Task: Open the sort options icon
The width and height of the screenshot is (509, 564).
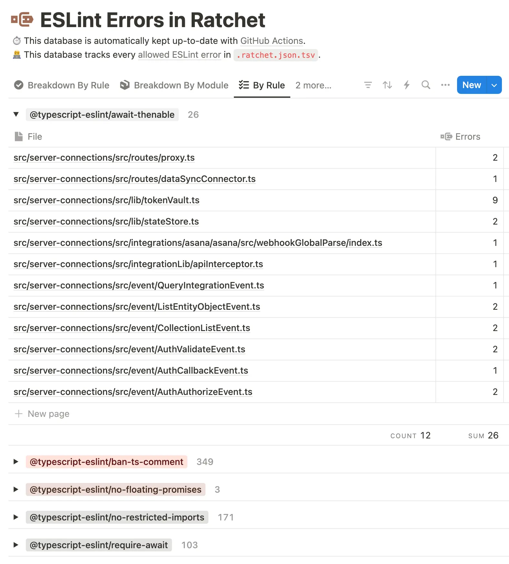Action: click(387, 85)
